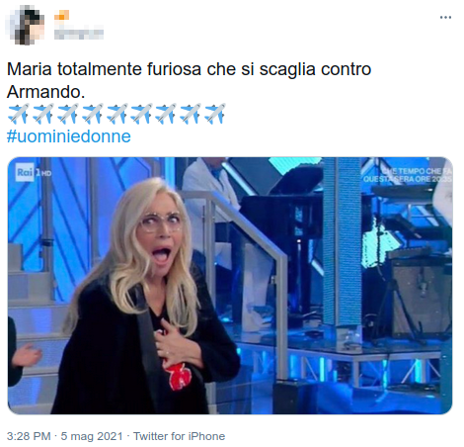464x447 pixels.
Task: Select the fifth airplane emoji in the row
Action: pos(116,114)
